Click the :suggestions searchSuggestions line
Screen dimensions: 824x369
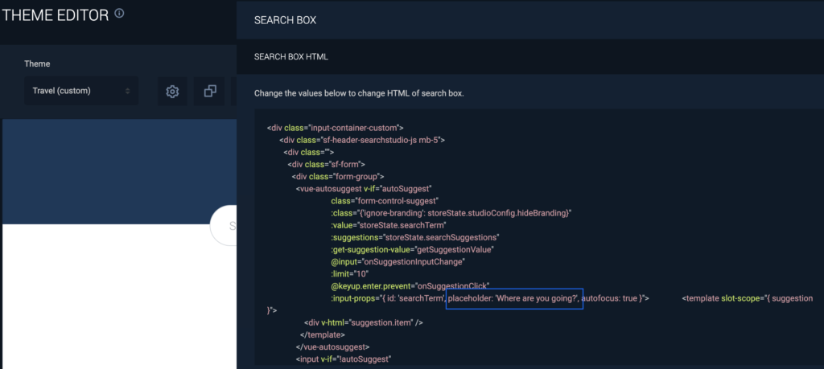click(x=414, y=237)
